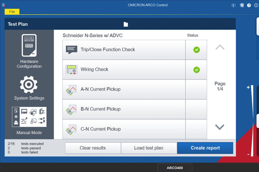Click the Test Plan header title
Image resolution: width=259 pixels, height=172 pixels.
click(18, 24)
